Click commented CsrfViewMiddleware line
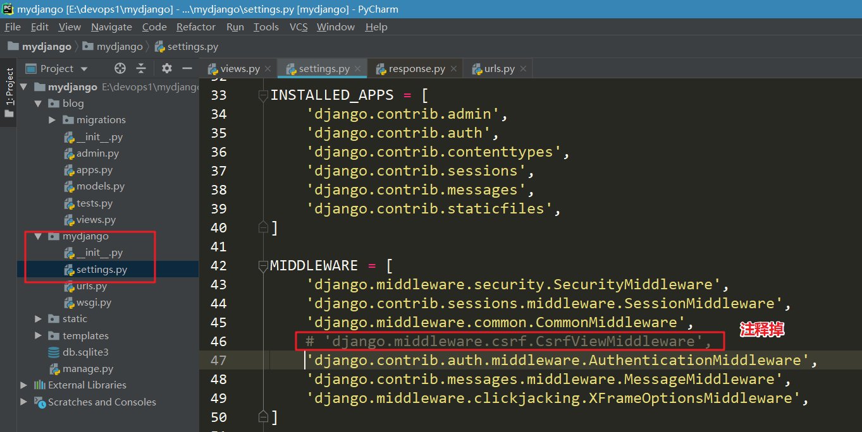The width and height of the screenshot is (862, 432). pyautogui.click(x=508, y=341)
